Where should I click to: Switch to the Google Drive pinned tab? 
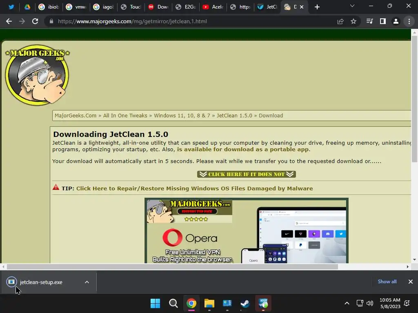27,7
